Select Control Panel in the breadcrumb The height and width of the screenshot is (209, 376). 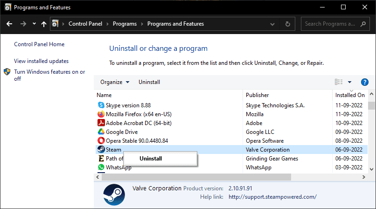point(85,24)
